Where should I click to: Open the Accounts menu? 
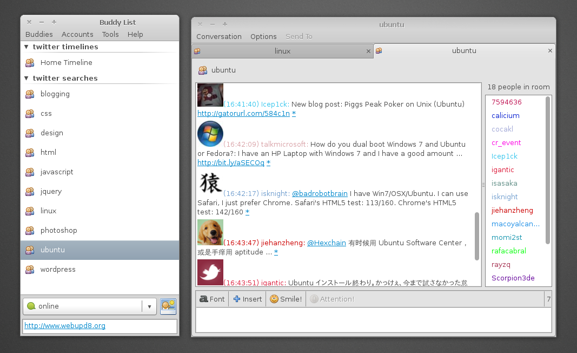coord(77,34)
